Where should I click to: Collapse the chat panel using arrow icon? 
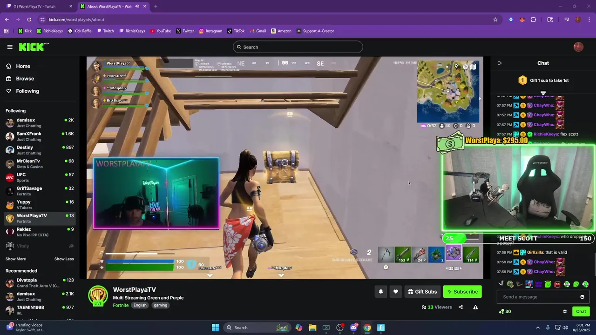click(500, 63)
